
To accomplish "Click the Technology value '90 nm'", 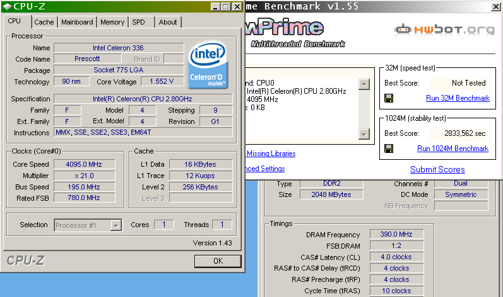I will (71, 82).
